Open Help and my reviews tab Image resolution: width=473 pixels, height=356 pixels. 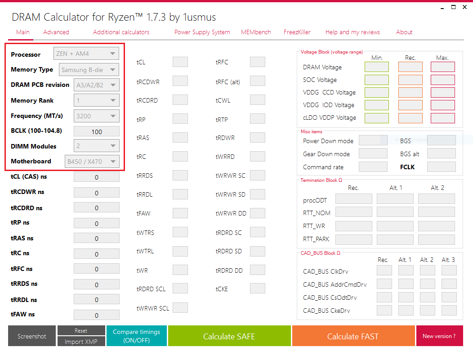coord(353,32)
